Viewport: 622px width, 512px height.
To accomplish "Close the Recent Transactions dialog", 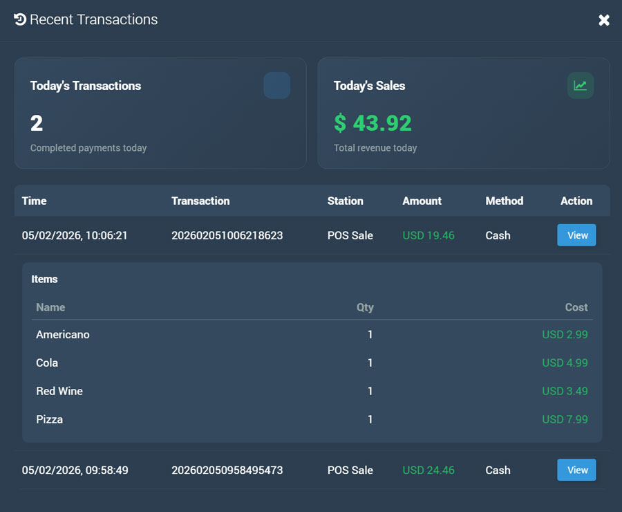I will tap(603, 20).
